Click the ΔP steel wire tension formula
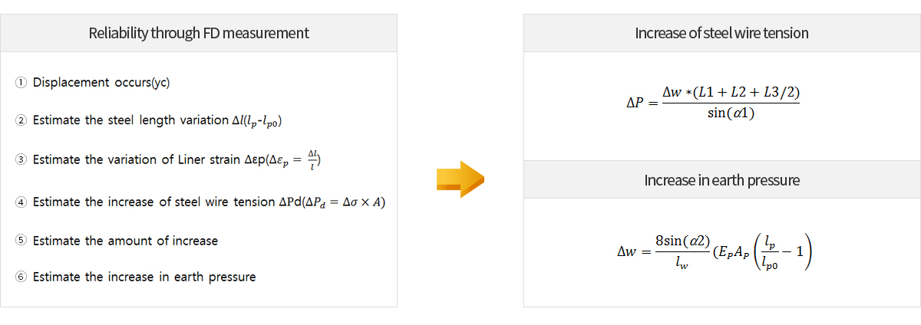 (714, 103)
